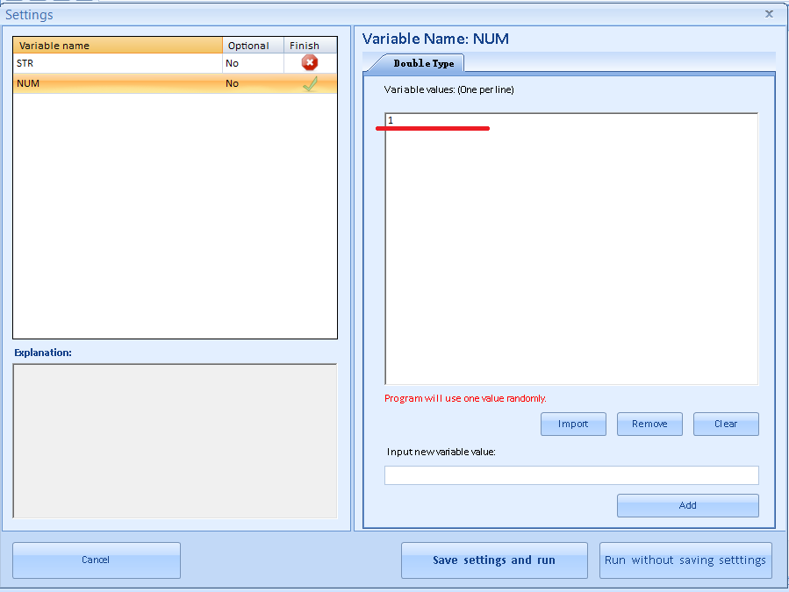Click inside the Explanation text box
The height and width of the screenshot is (592, 789).
click(x=175, y=440)
